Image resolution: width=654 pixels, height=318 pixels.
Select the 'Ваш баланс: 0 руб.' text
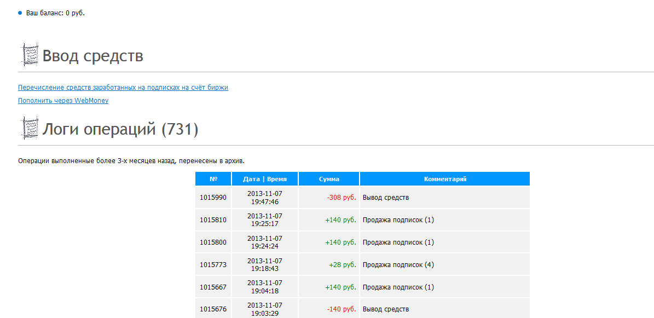pos(55,13)
